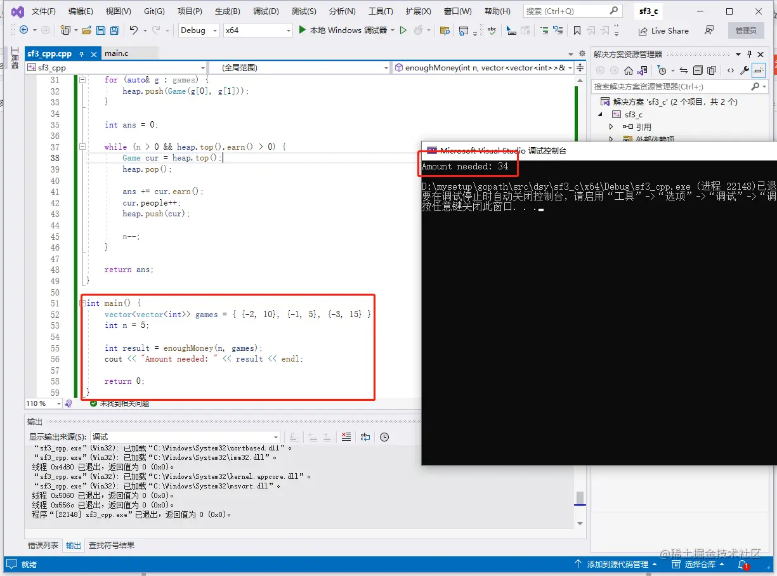This screenshot has height=576, width=777.
Task: Collapse the while loop at line 37
Action: point(82,147)
